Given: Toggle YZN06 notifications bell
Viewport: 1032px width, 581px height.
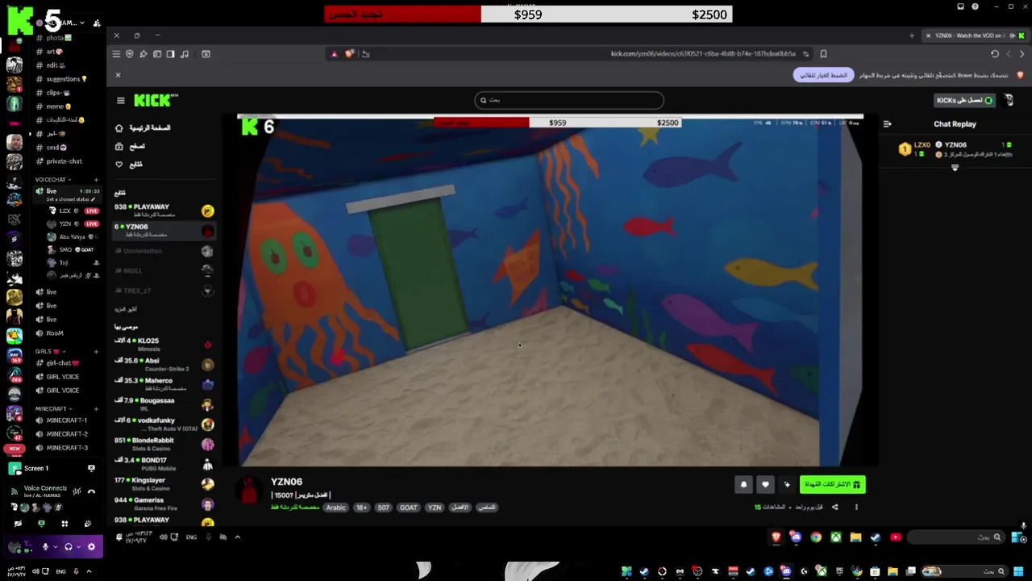Looking at the screenshot, I should [743, 485].
